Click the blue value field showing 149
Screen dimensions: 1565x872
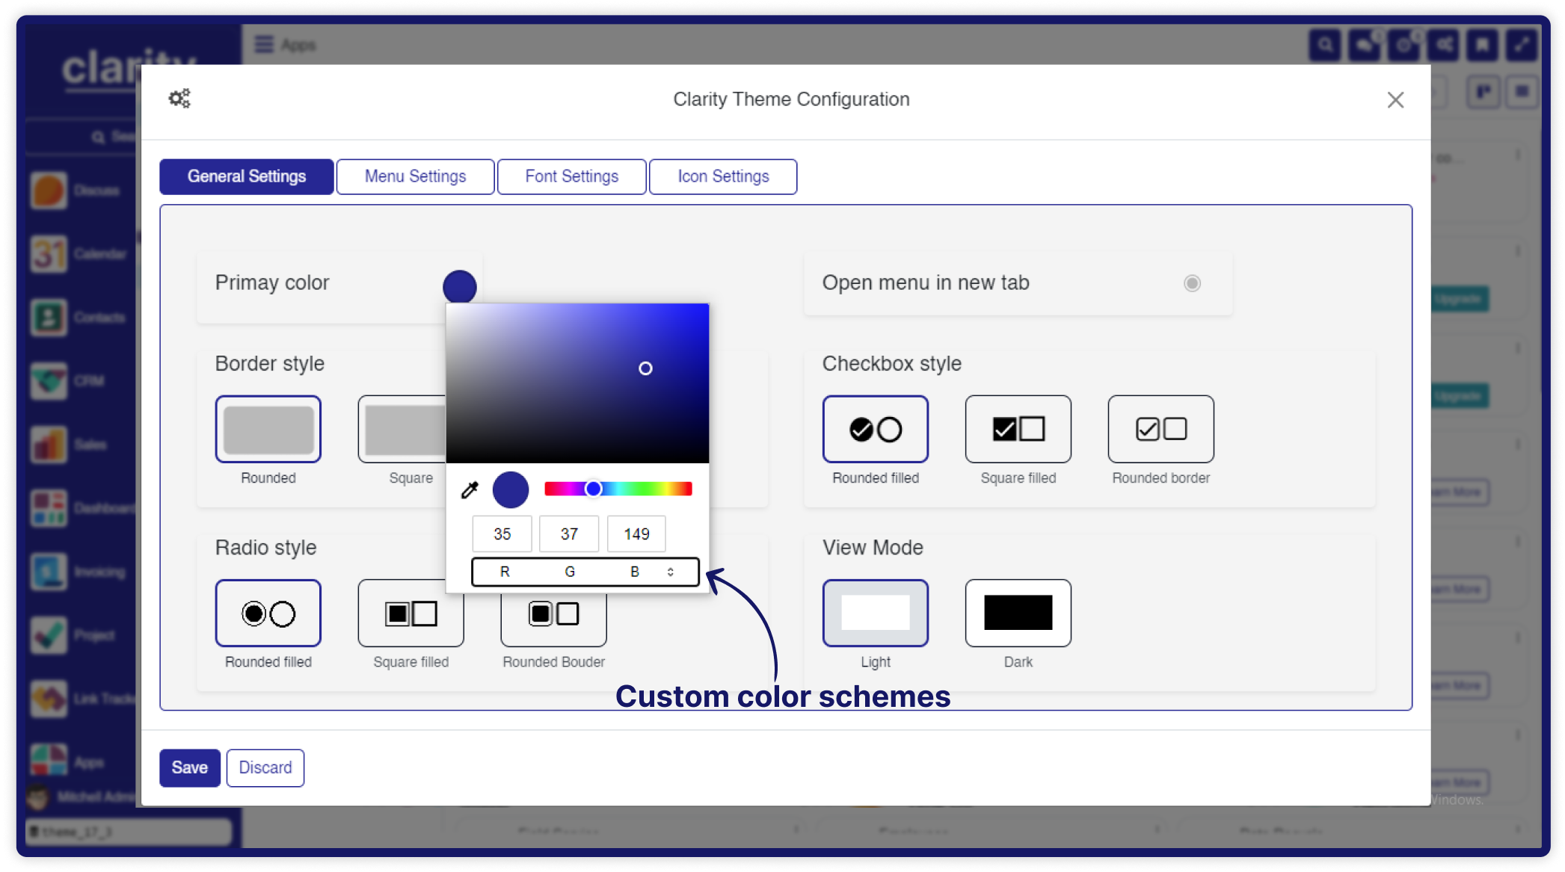(x=636, y=534)
